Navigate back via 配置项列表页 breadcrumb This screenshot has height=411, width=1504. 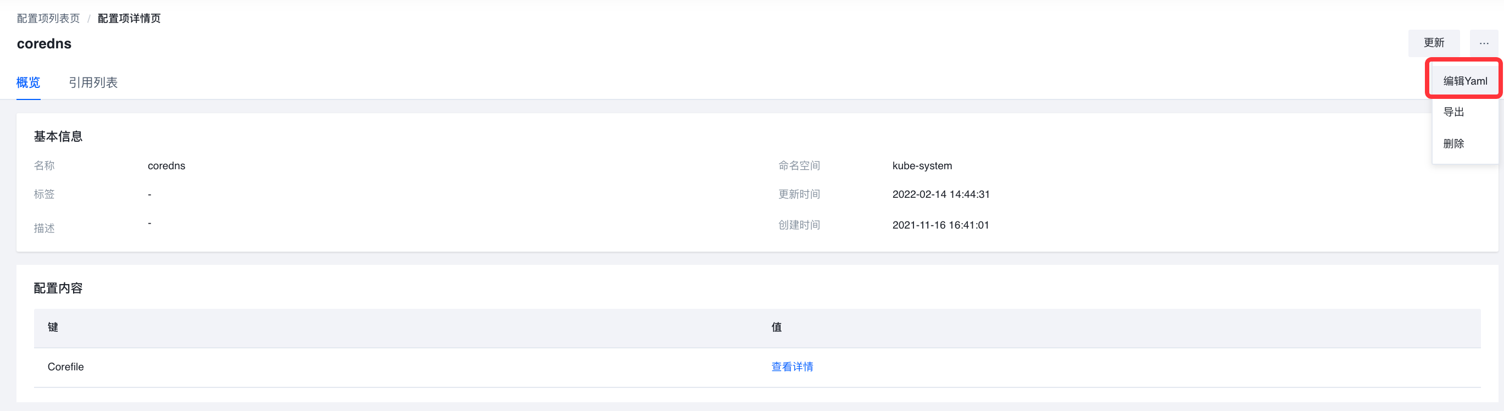coord(48,18)
